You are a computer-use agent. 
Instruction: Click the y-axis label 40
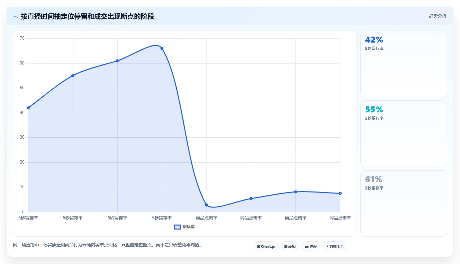22,113
